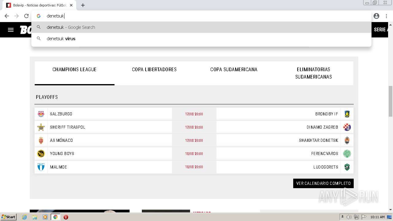Open the media player taskbar icon
The width and height of the screenshot is (393, 221).
click(45, 217)
